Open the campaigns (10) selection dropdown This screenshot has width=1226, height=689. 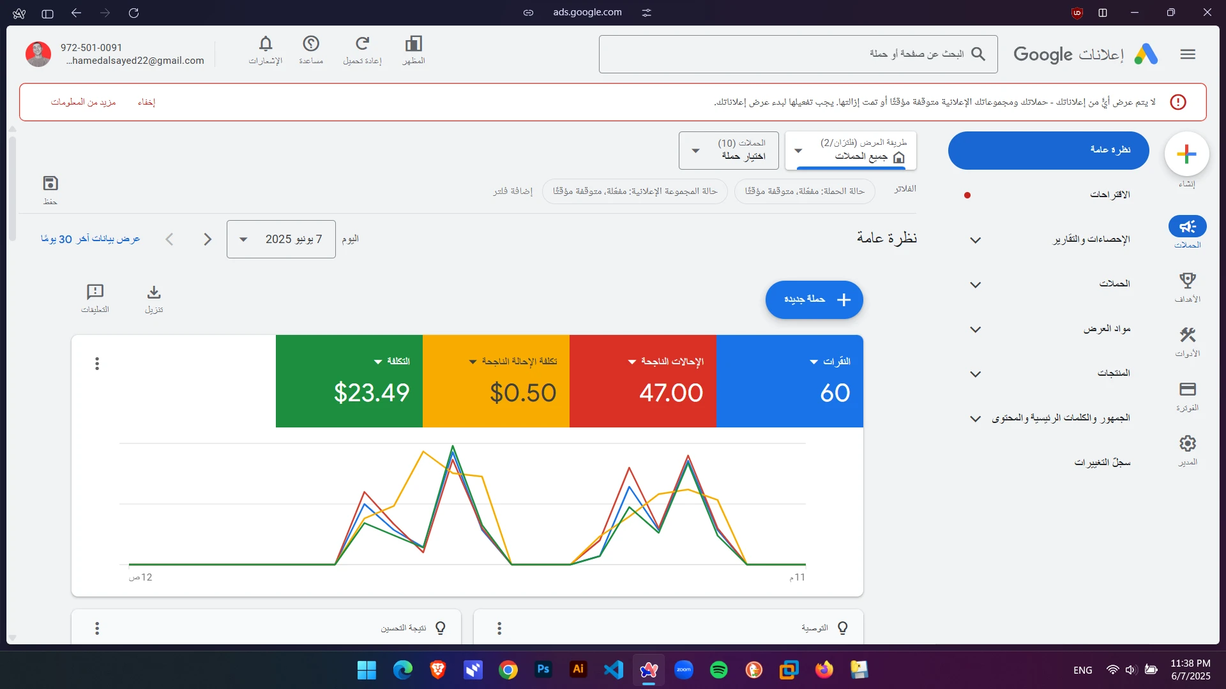click(729, 151)
